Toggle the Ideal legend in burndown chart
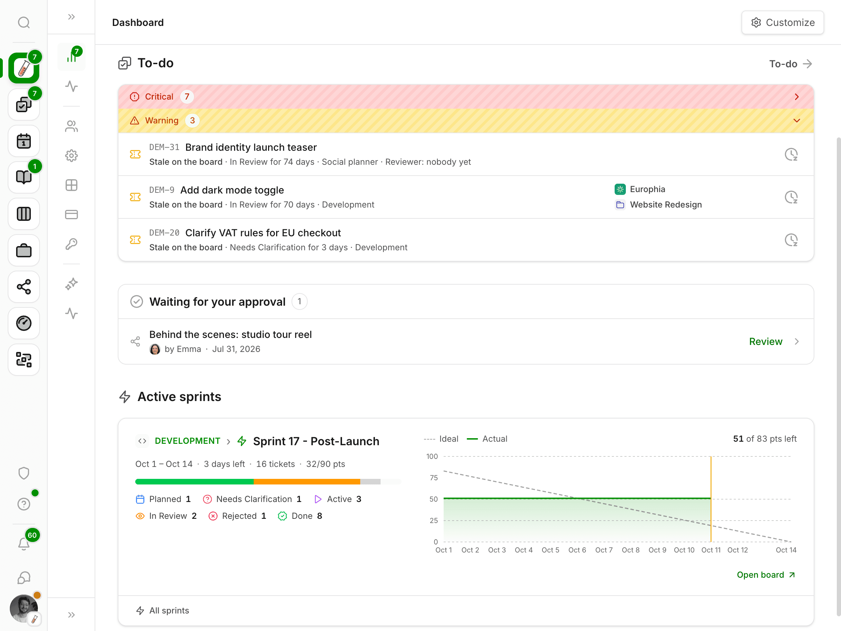Screen dimensions: 841x631 coord(441,439)
